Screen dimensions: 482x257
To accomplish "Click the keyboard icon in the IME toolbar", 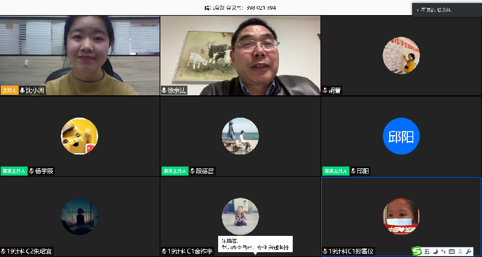I will coord(452,251).
